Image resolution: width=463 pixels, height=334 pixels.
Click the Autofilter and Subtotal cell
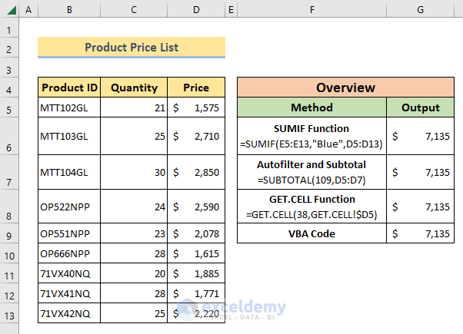311,171
